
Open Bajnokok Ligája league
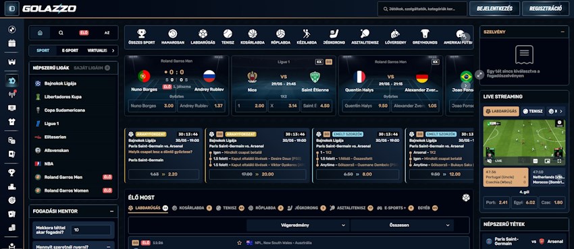73,83
